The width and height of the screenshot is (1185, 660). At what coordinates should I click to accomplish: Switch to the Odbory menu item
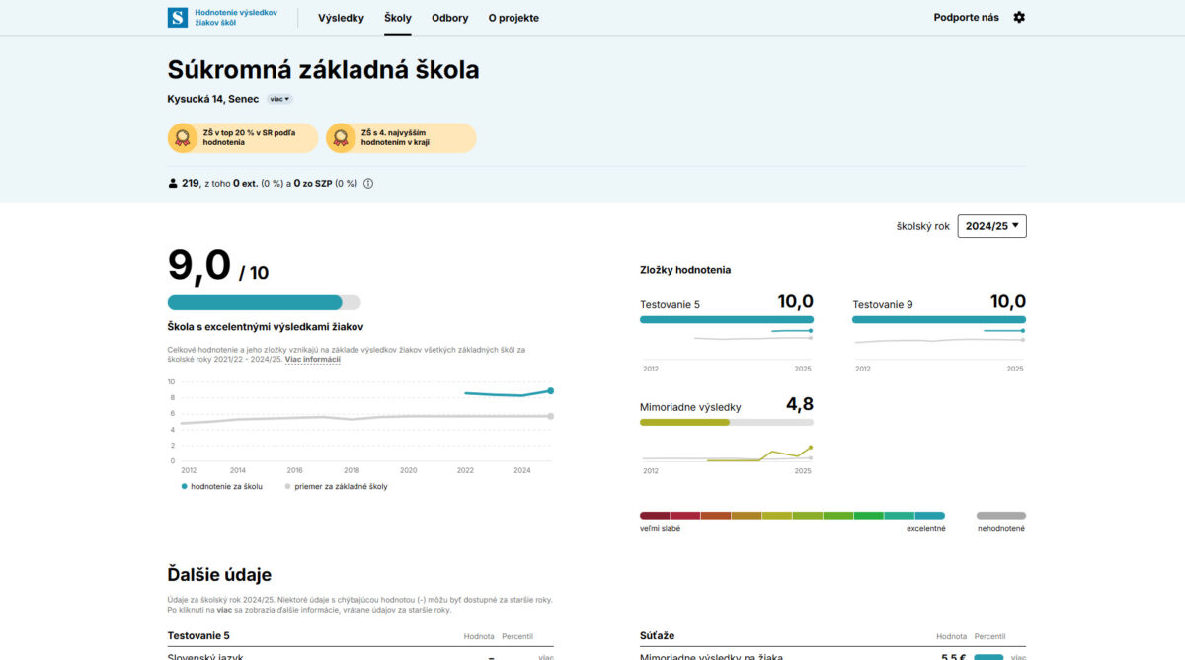[449, 18]
